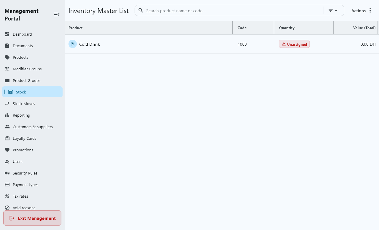379x230 pixels.
Task: Open Security Rules settings
Action: coord(32,173)
